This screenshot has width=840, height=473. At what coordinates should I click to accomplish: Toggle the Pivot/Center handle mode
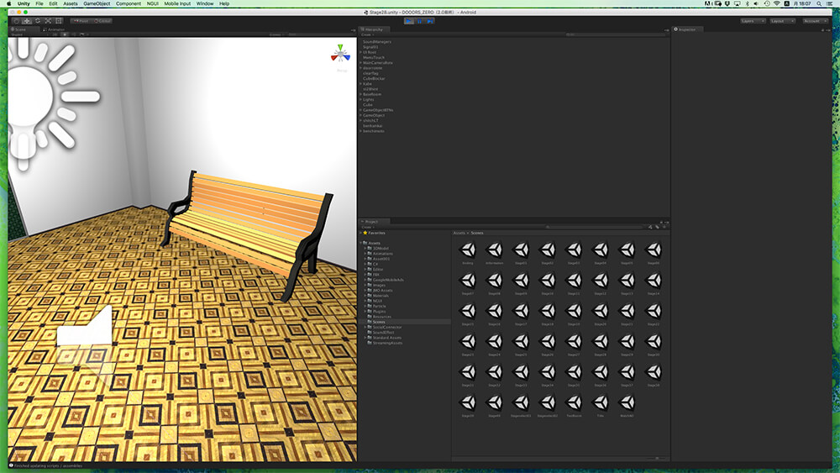81,20
